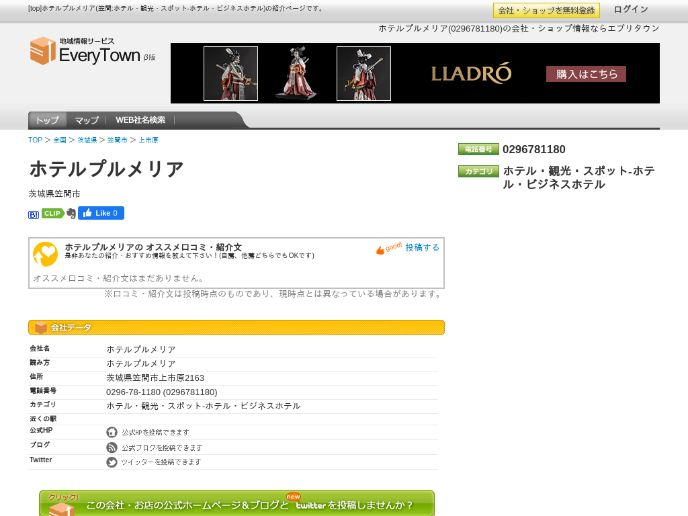Click ツイッターを投稿できます link
The width and height of the screenshot is (688, 516).
click(161, 462)
